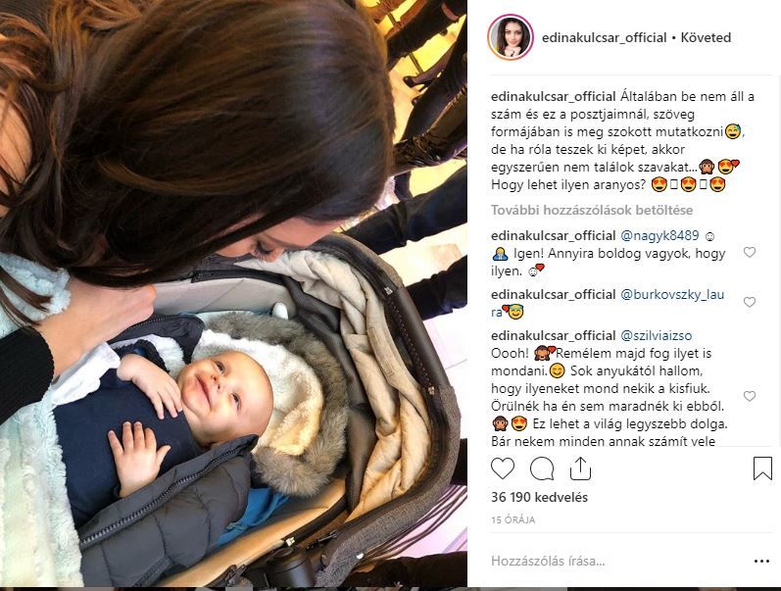The height and width of the screenshot is (591, 781).
Task: Open the edinakulcsar_official profile picture
Action: click(511, 37)
